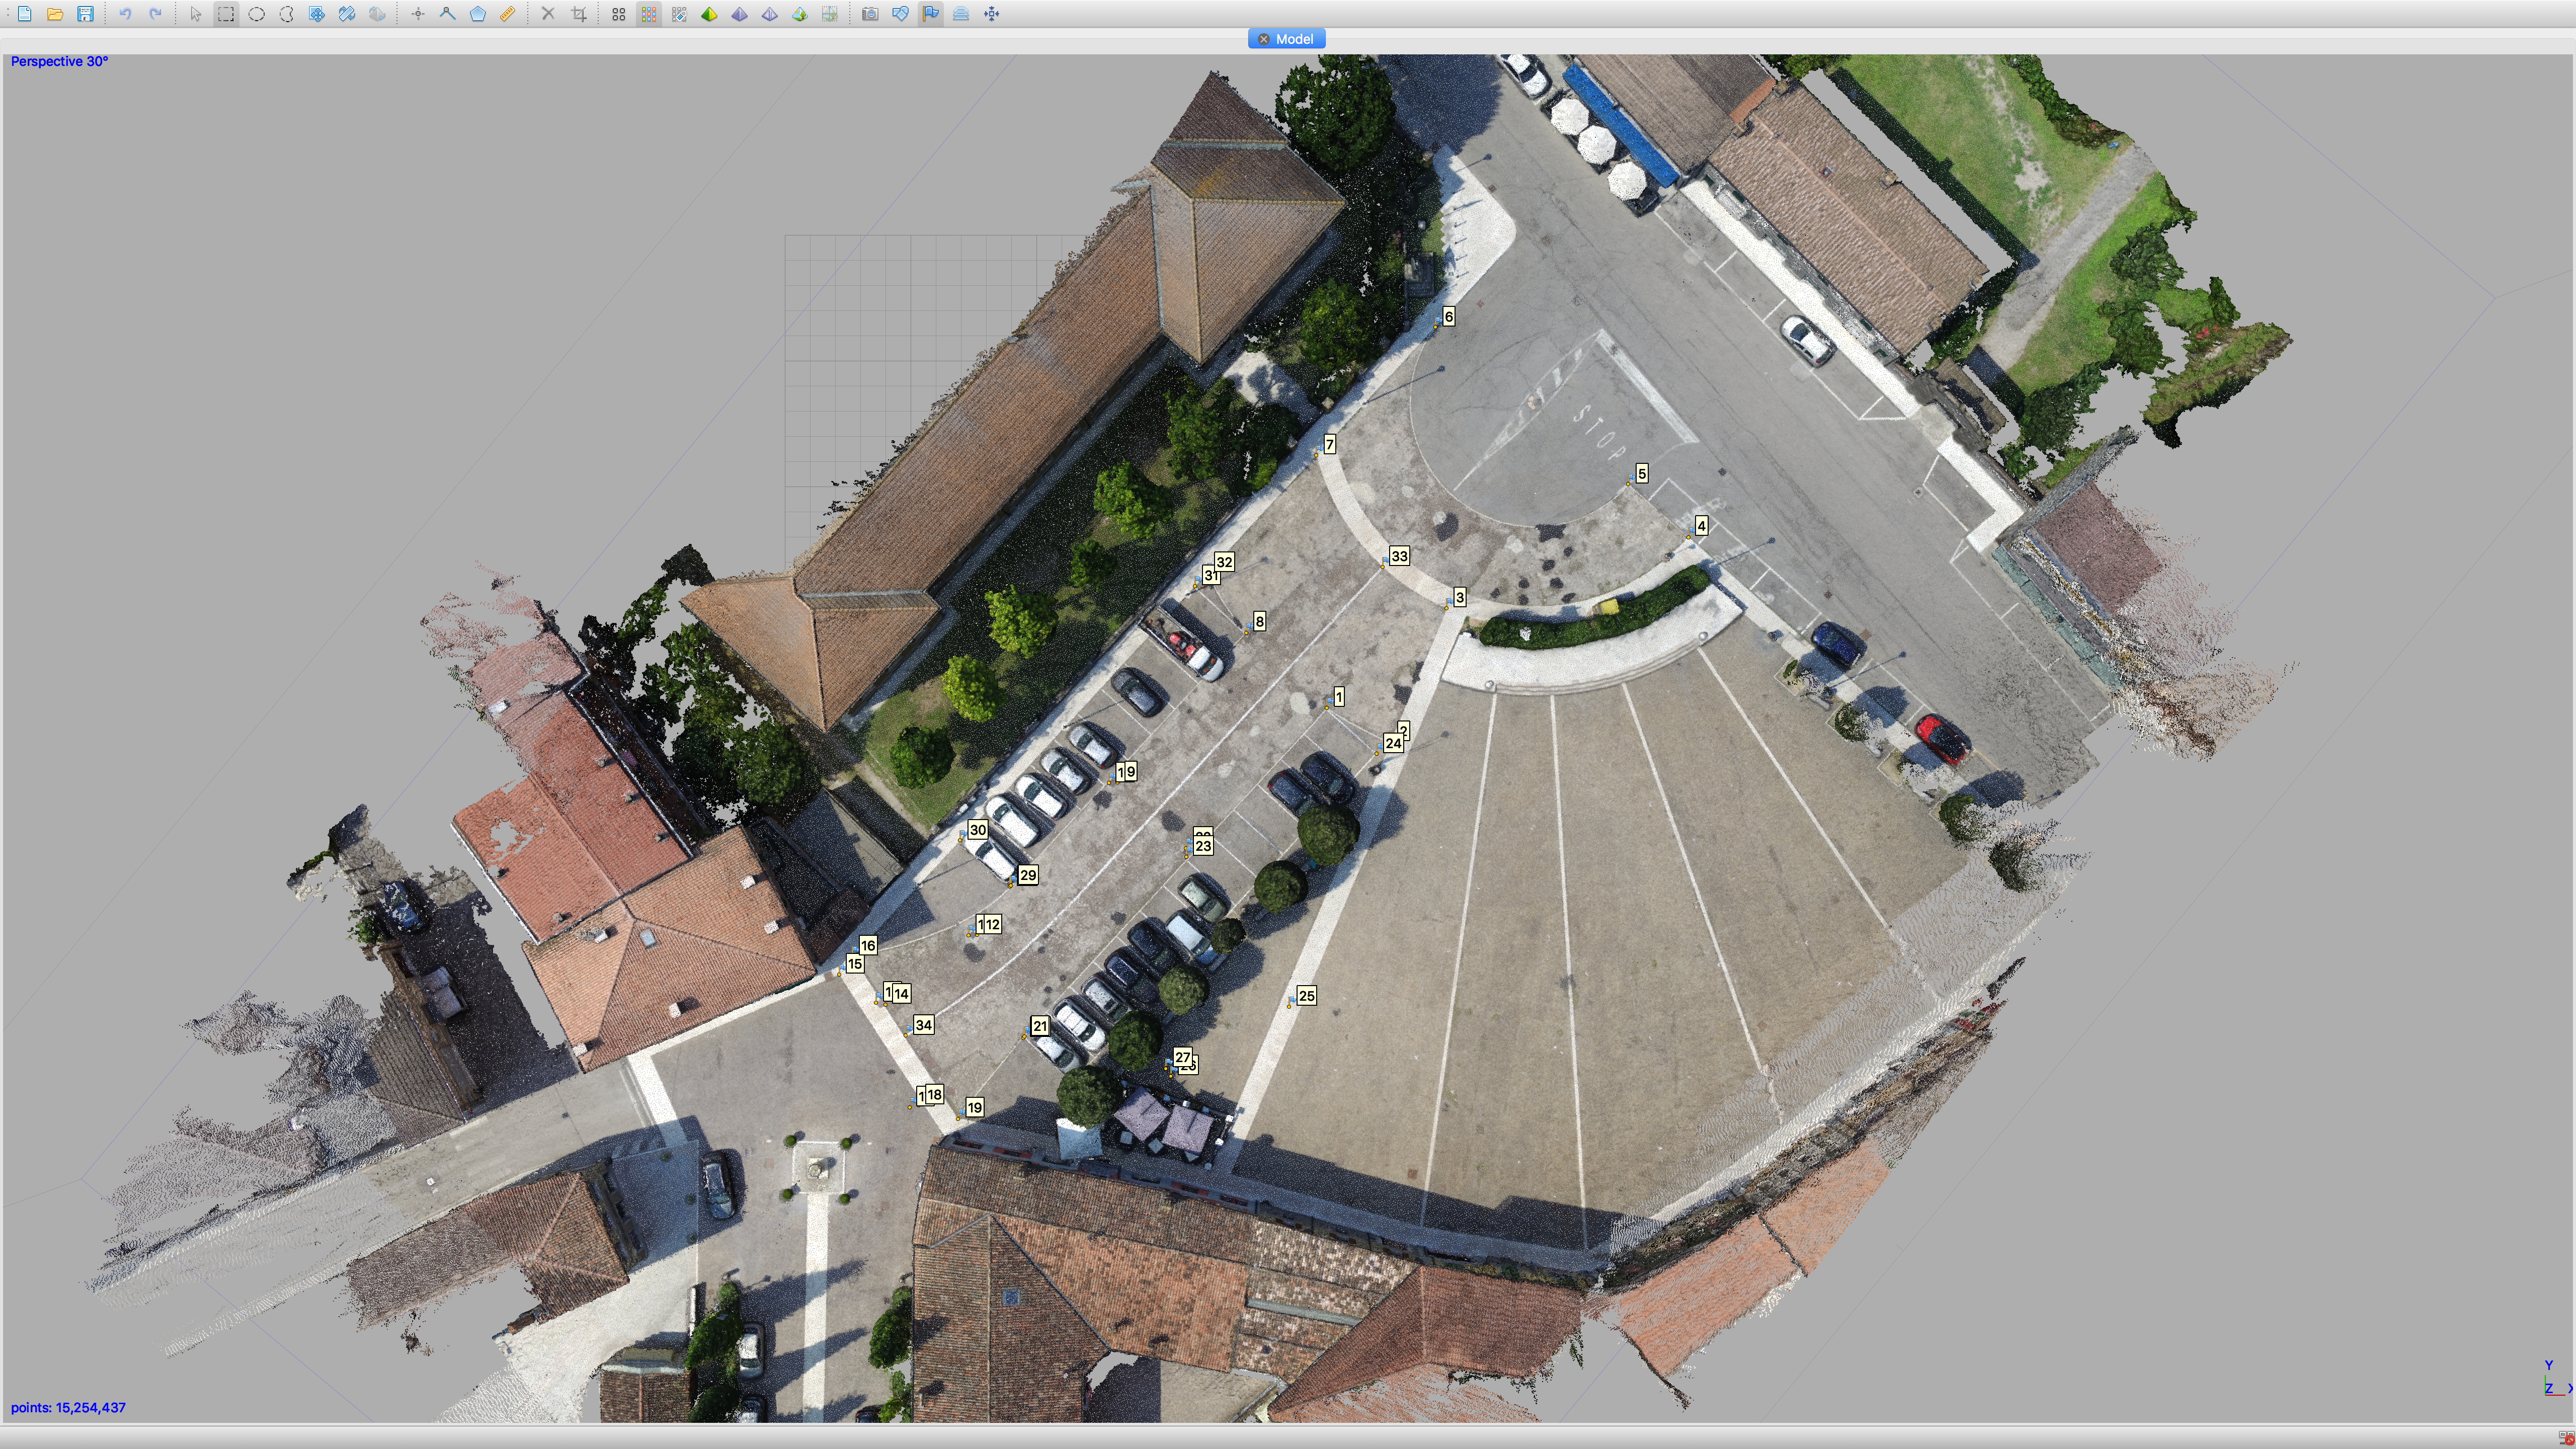Reset the model view
Screen dimensions: 2576x1449
pos(991,14)
